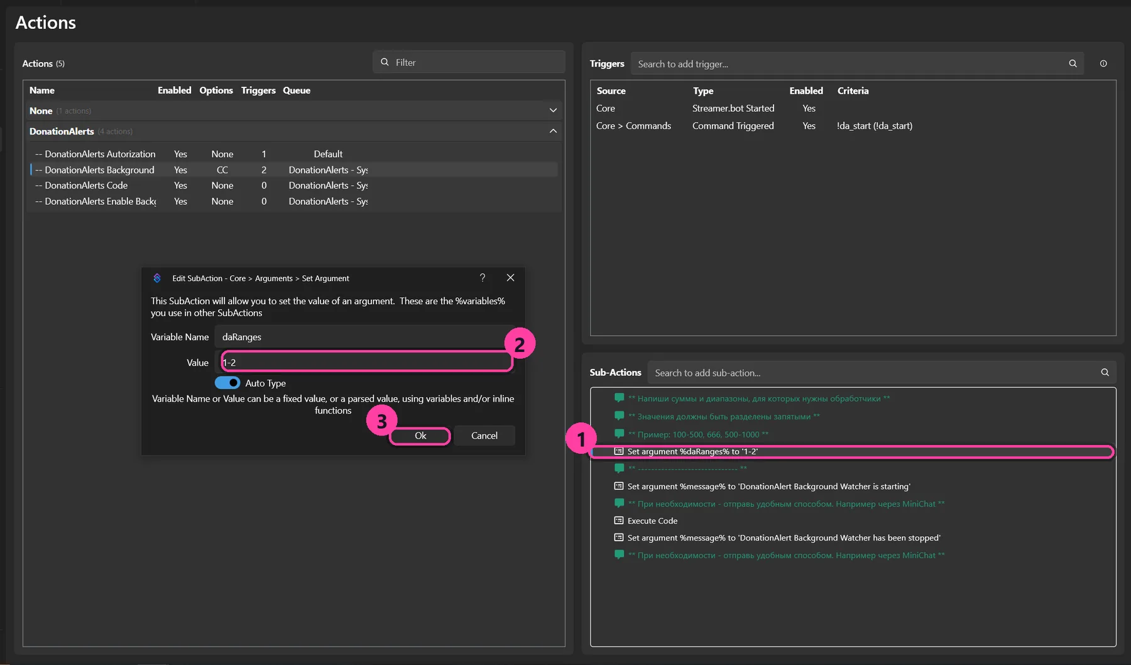Click the Queue column header
This screenshot has height=665, width=1131.
point(297,91)
